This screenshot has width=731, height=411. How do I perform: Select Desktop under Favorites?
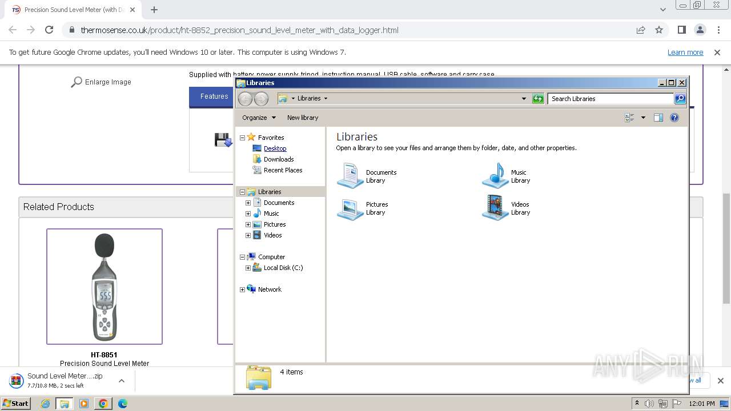275,148
